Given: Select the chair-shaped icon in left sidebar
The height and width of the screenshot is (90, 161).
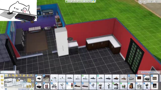Looking at the screenshot, I should pos(2,83).
